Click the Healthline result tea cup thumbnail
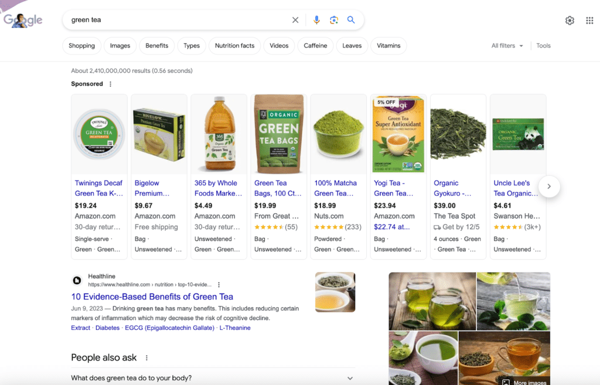Screen dimensions: 600x385 point(335,292)
